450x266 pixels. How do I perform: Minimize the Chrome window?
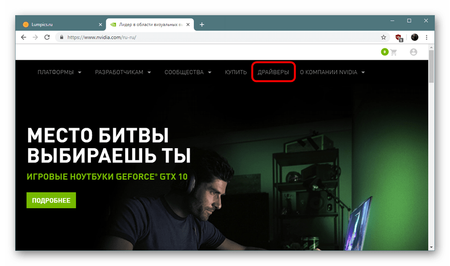click(392, 21)
